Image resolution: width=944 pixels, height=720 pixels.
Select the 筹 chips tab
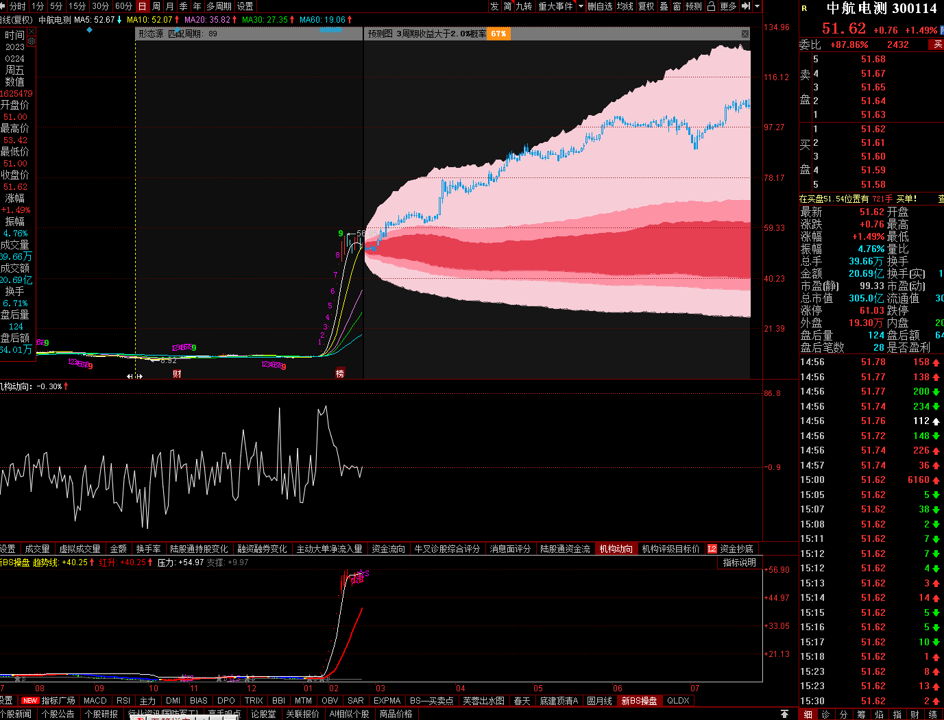click(x=861, y=714)
